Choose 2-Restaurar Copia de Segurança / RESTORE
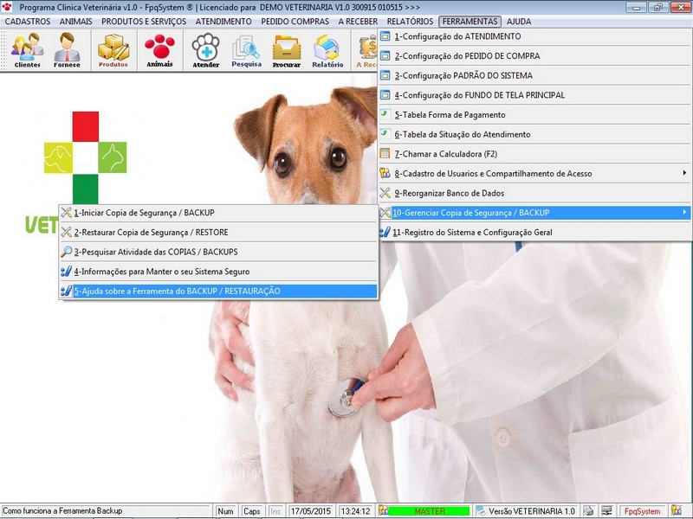The height and width of the screenshot is (519, 693). click(218, 232)
